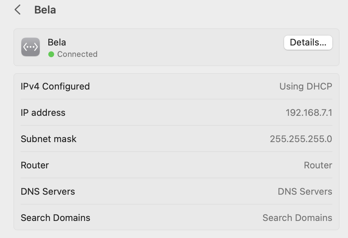Viewport: 348px width, 238px height.
Task: Click the Connected status text
Action: click(x=77, y=54)
